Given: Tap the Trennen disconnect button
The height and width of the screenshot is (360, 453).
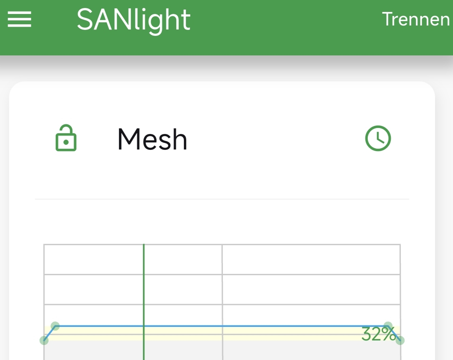Looking at the screenshot, I should tap(416, 19).
